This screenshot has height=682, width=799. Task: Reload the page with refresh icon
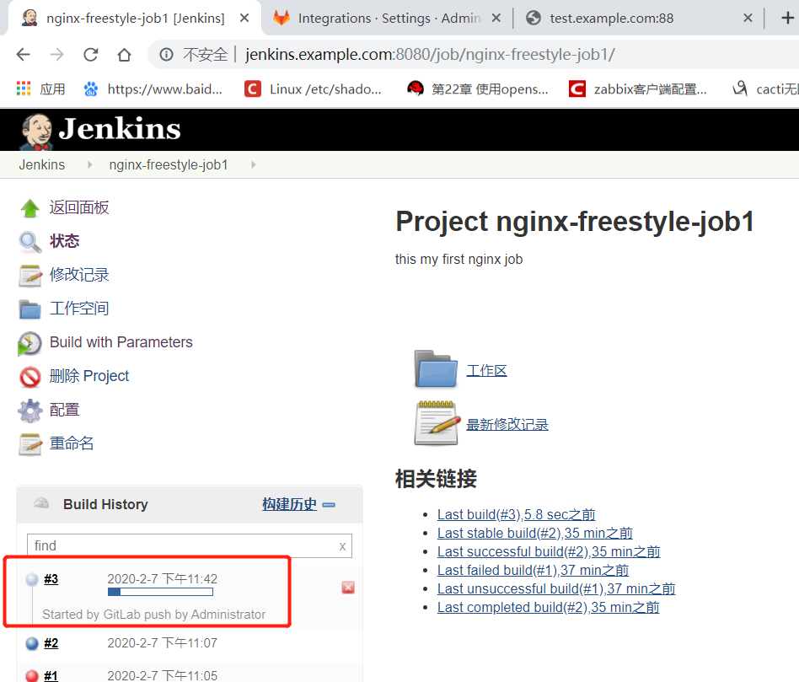coord(91,55)
